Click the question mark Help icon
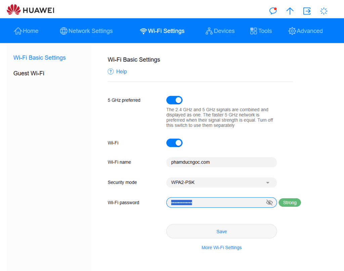The image size is (344, 271). tap(111, 71)
